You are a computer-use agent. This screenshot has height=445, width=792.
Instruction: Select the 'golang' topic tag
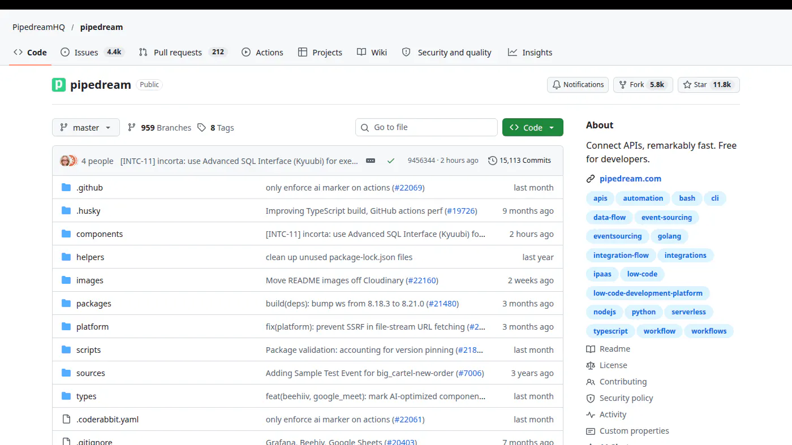(669, 236)
